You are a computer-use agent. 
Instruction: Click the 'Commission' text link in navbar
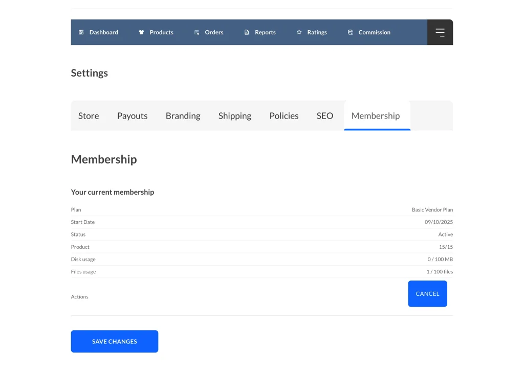[x=374, y=32]
